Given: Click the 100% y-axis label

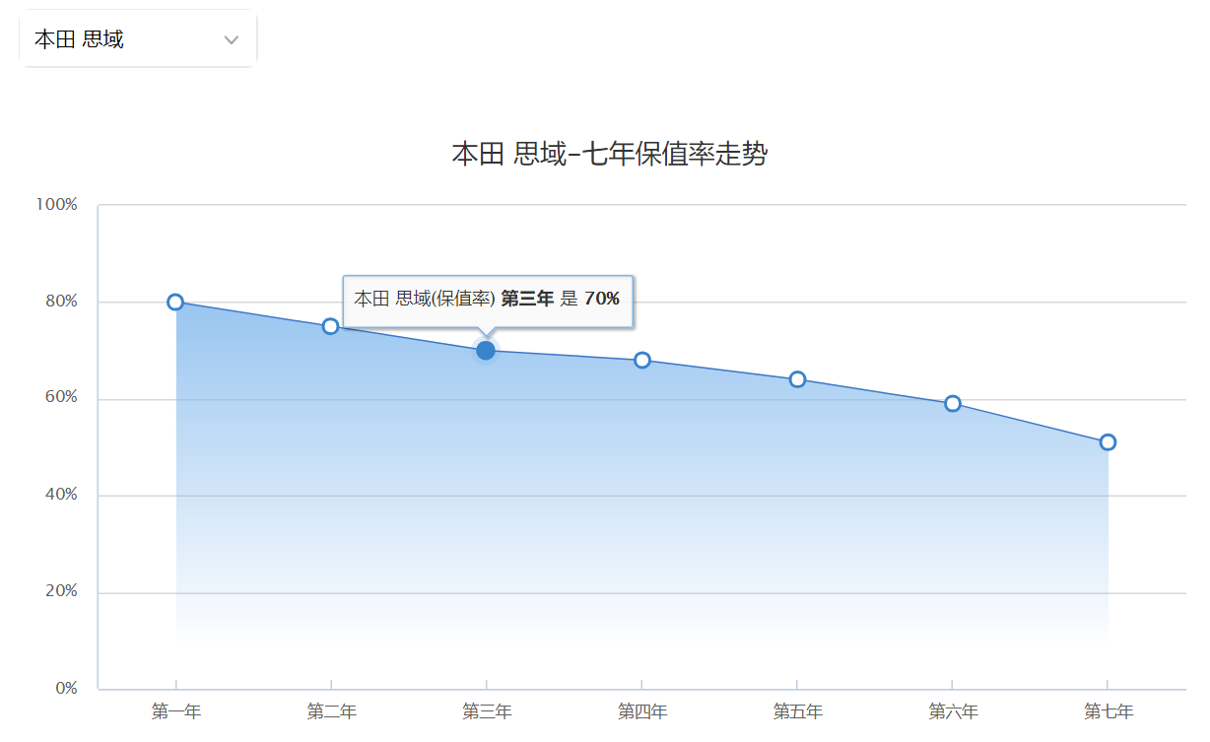Looking at the screenshot, I should tap(56, 205).
